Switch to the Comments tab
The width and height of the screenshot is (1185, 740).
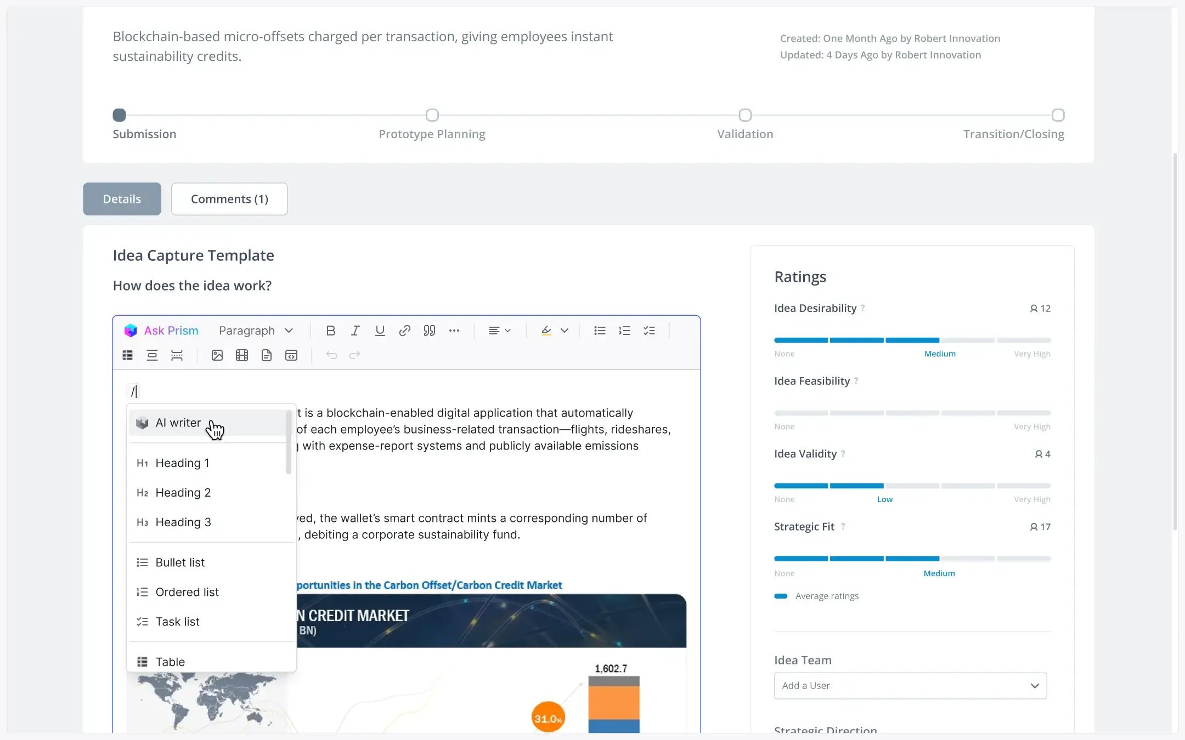[x=229, y=198]
